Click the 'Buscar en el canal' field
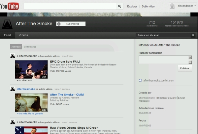This screenshot has height=134, width=198. click(x=163, y=35)
